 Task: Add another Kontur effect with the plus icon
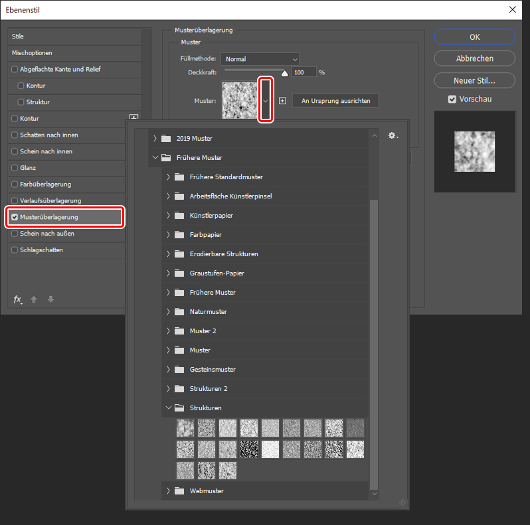point(133,118)
